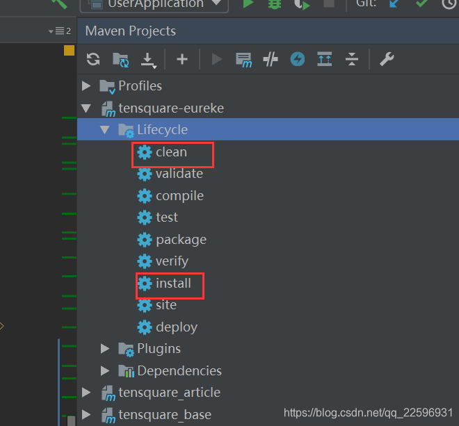Image resolution: width=459 pixels, height=426 pixels.
Task: Select tensquare_base project label
Action: (x=165, y=415)
